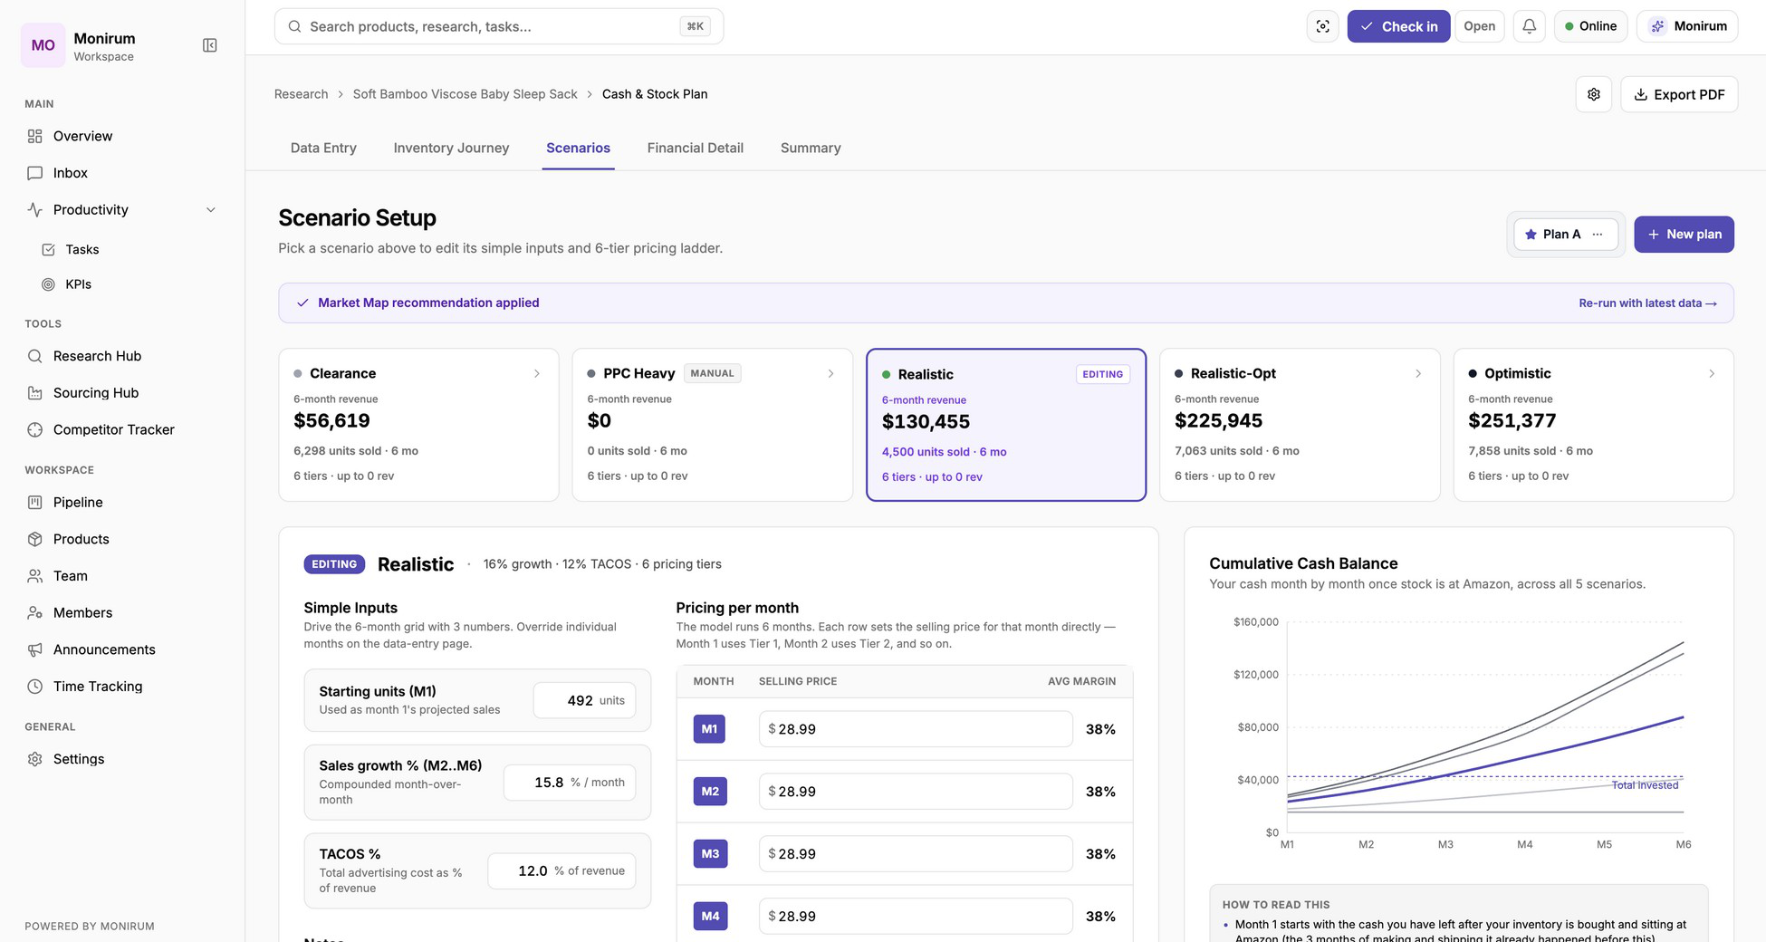Click the M1 selling price field
The width and height of the screenshot is (1766, 942).
pyautogui.click(x=916, y=729)
